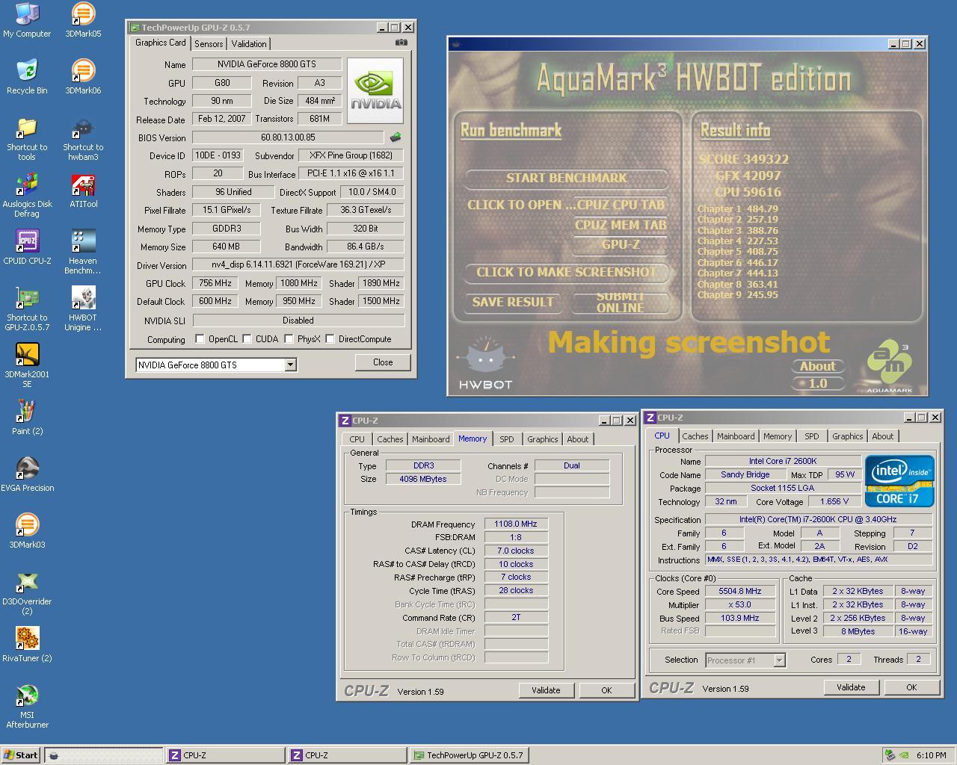
Task: Launch 3DMark06 desktop shortcut
Action: [83, 77]
